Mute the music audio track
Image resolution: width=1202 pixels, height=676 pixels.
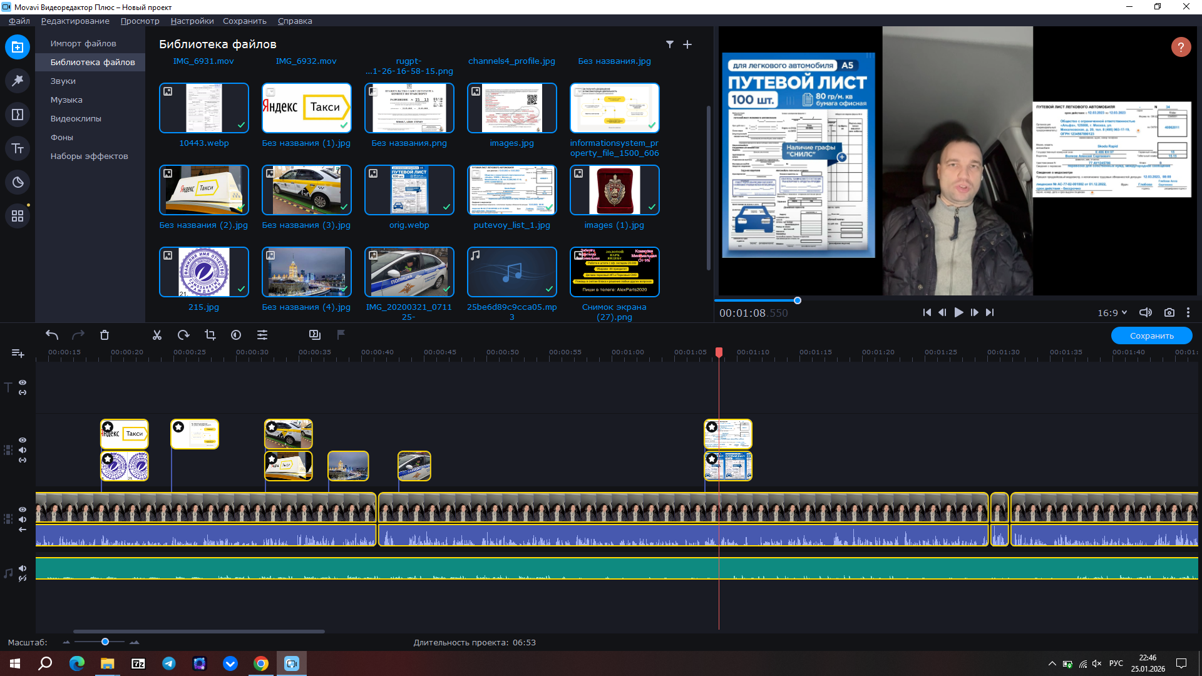(23, 568)
